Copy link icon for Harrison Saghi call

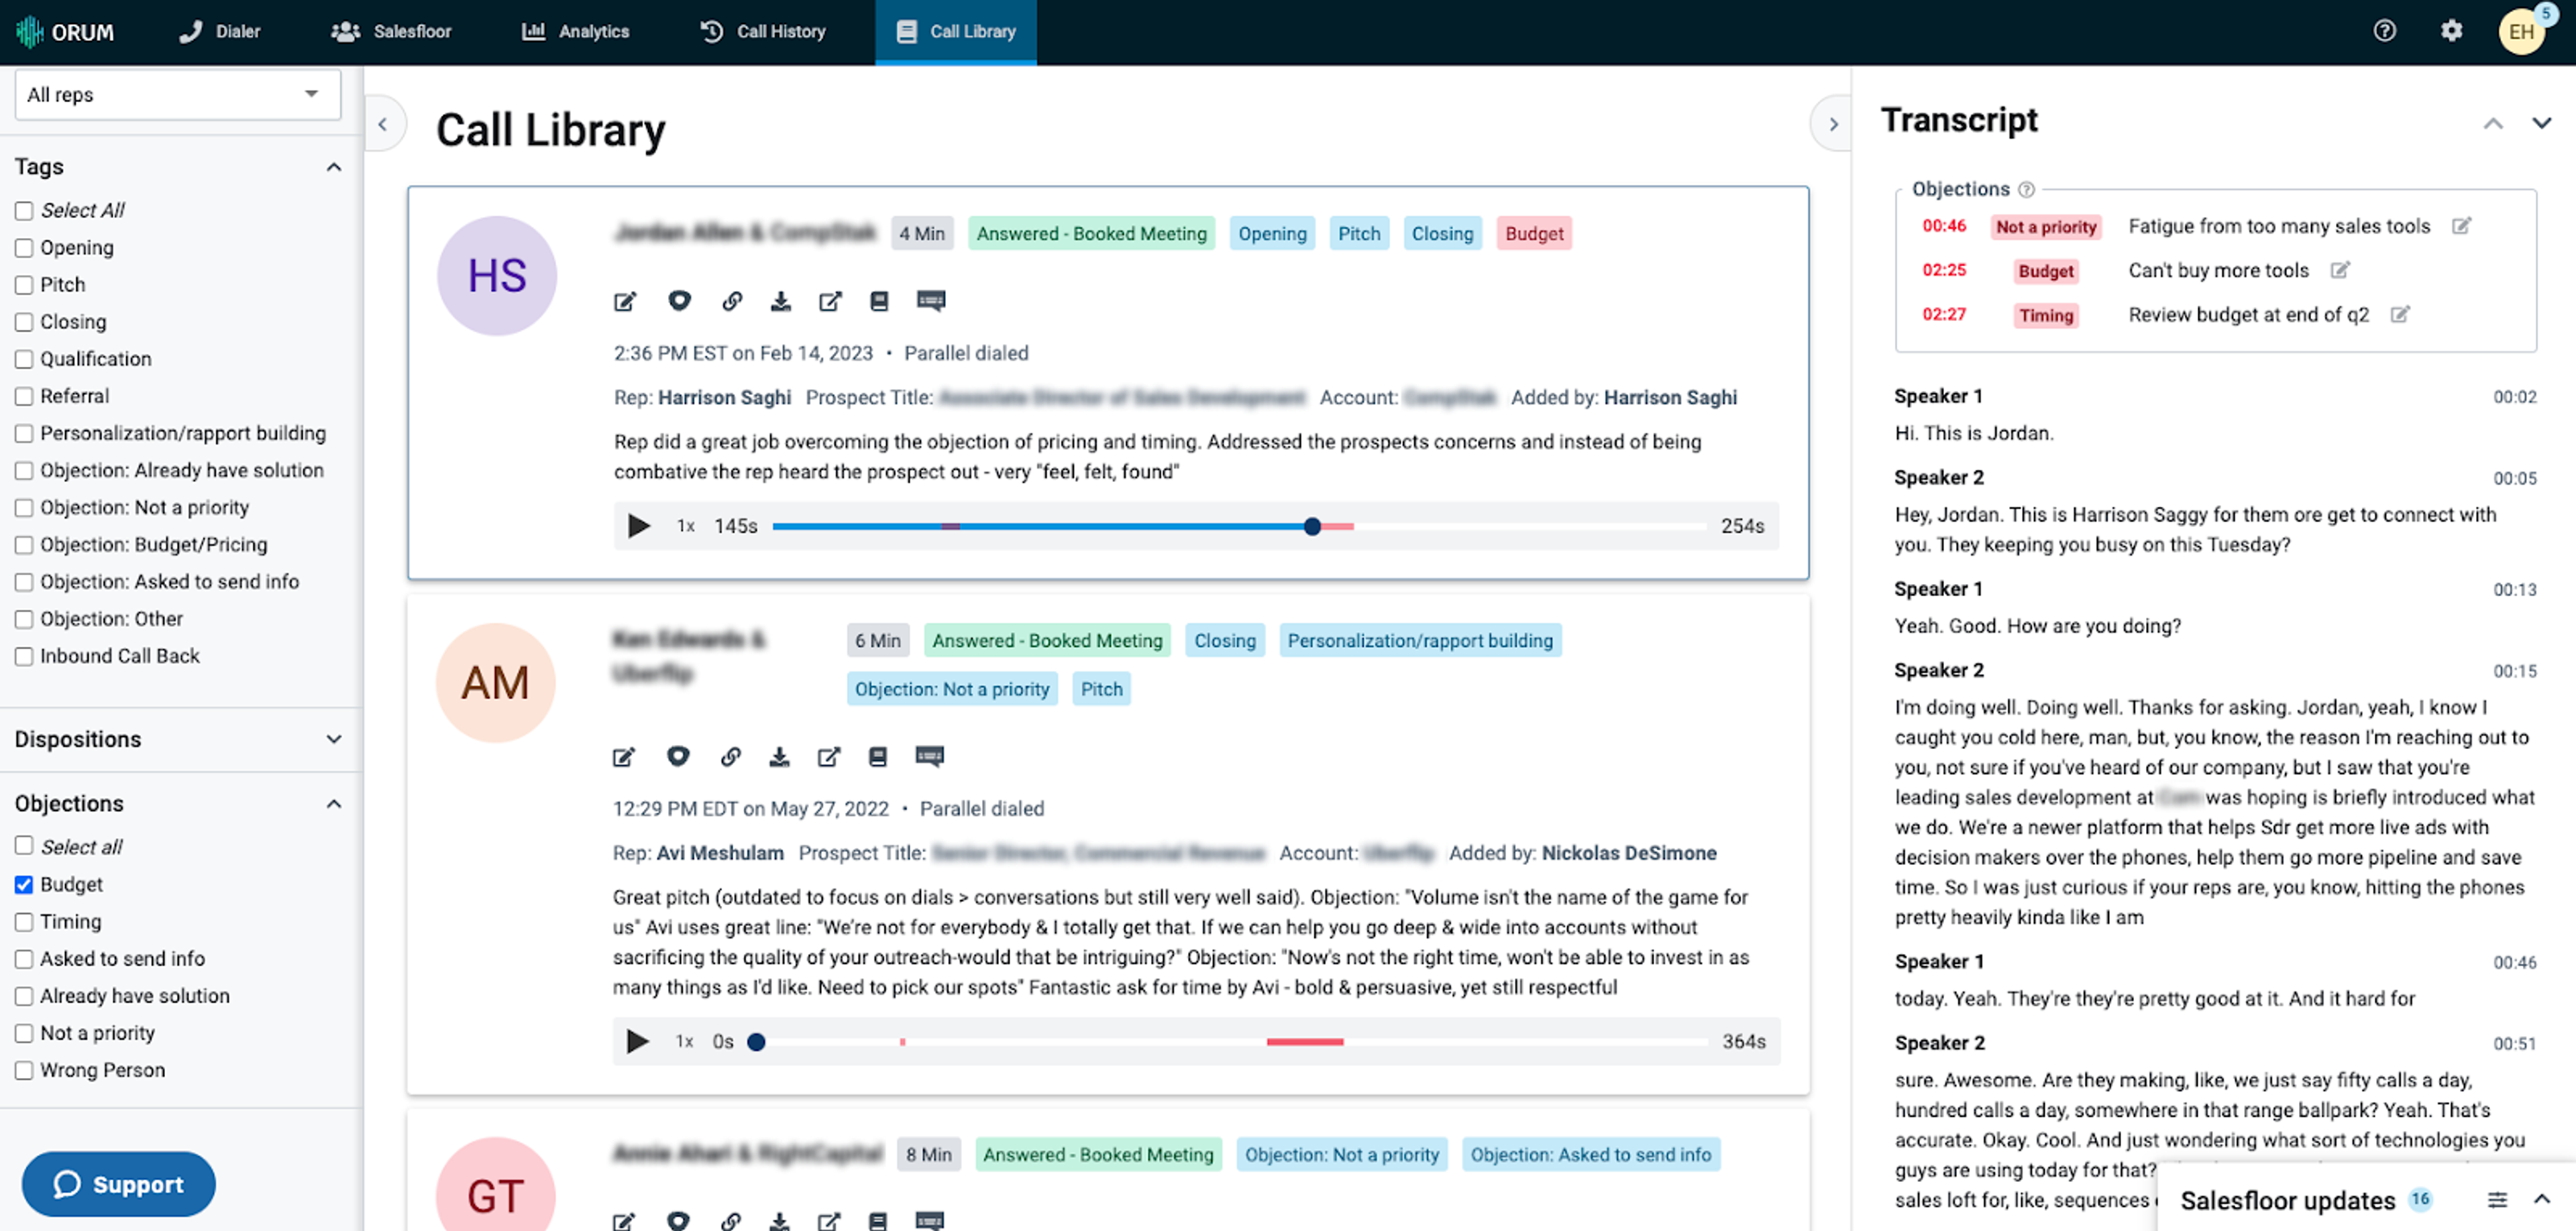tap(732, 302)
